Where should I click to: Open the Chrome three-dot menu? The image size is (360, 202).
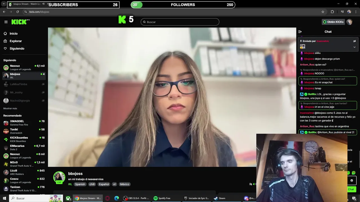[x=355, y=12]
